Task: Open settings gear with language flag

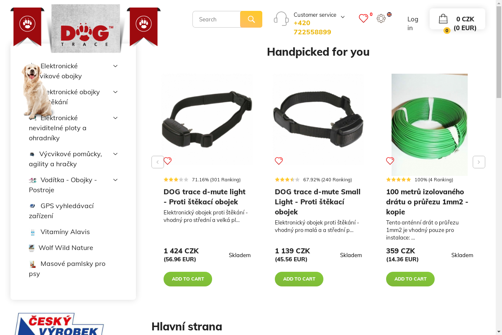Action: coord(381,18)
